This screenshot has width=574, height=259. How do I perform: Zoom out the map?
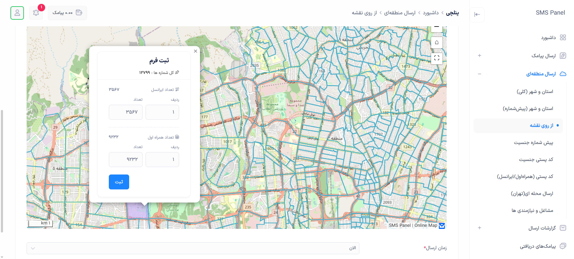pyautogui.click(x=436, y=28)
